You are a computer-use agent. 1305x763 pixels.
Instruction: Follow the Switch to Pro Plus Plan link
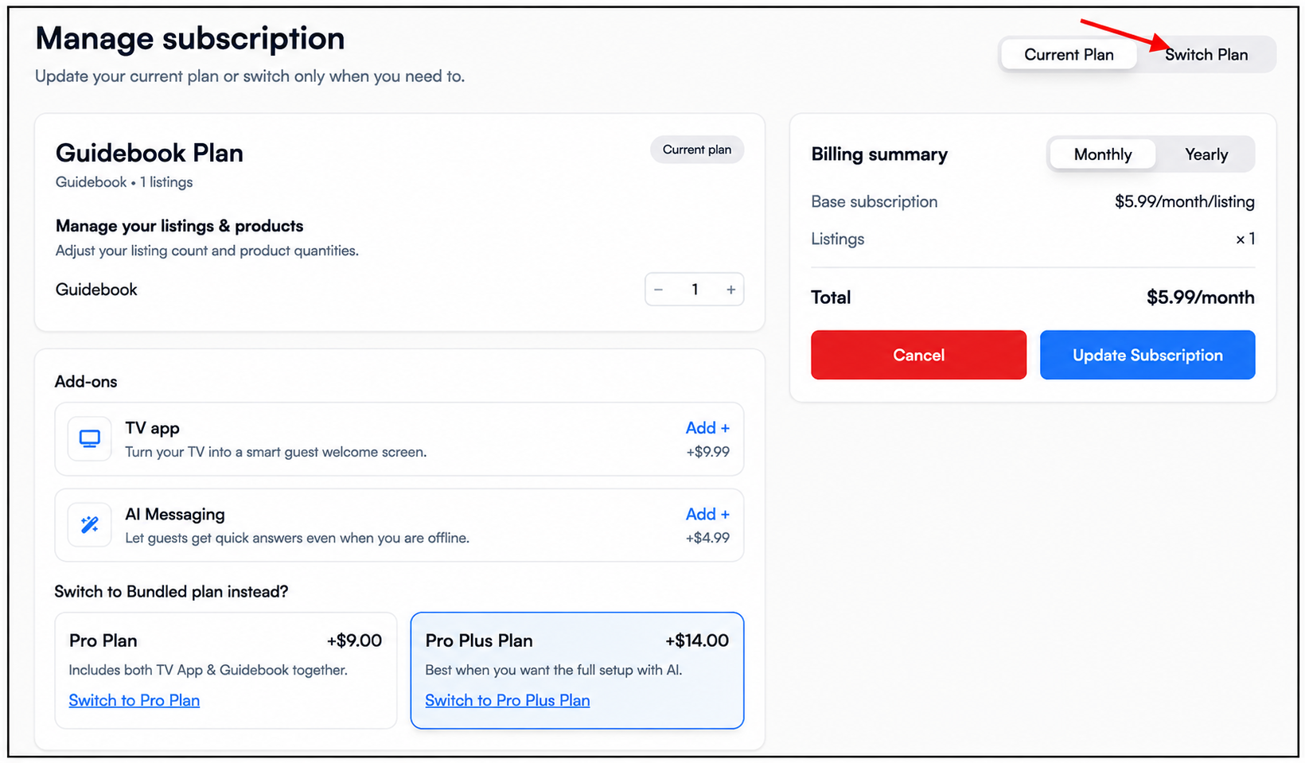[508, 700]
